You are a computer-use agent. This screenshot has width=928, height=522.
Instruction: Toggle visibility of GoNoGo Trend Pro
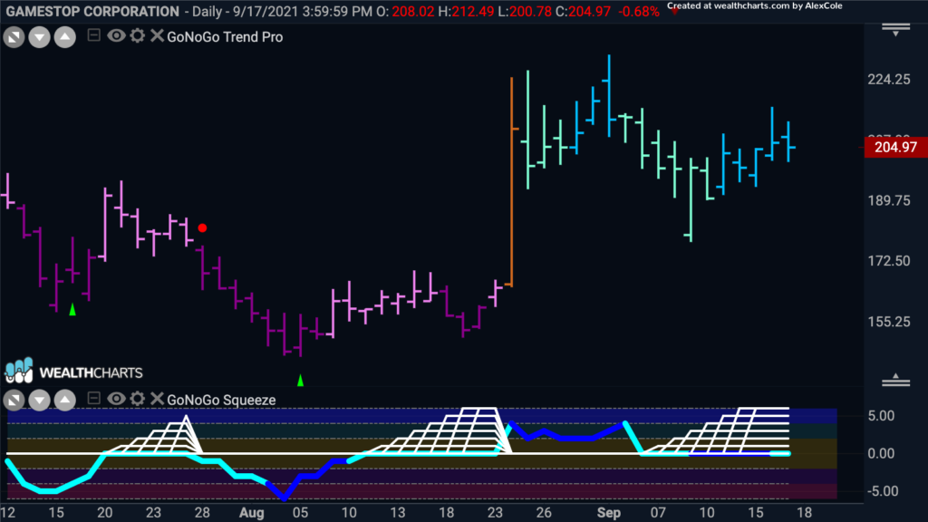click(x=116, y=35)
